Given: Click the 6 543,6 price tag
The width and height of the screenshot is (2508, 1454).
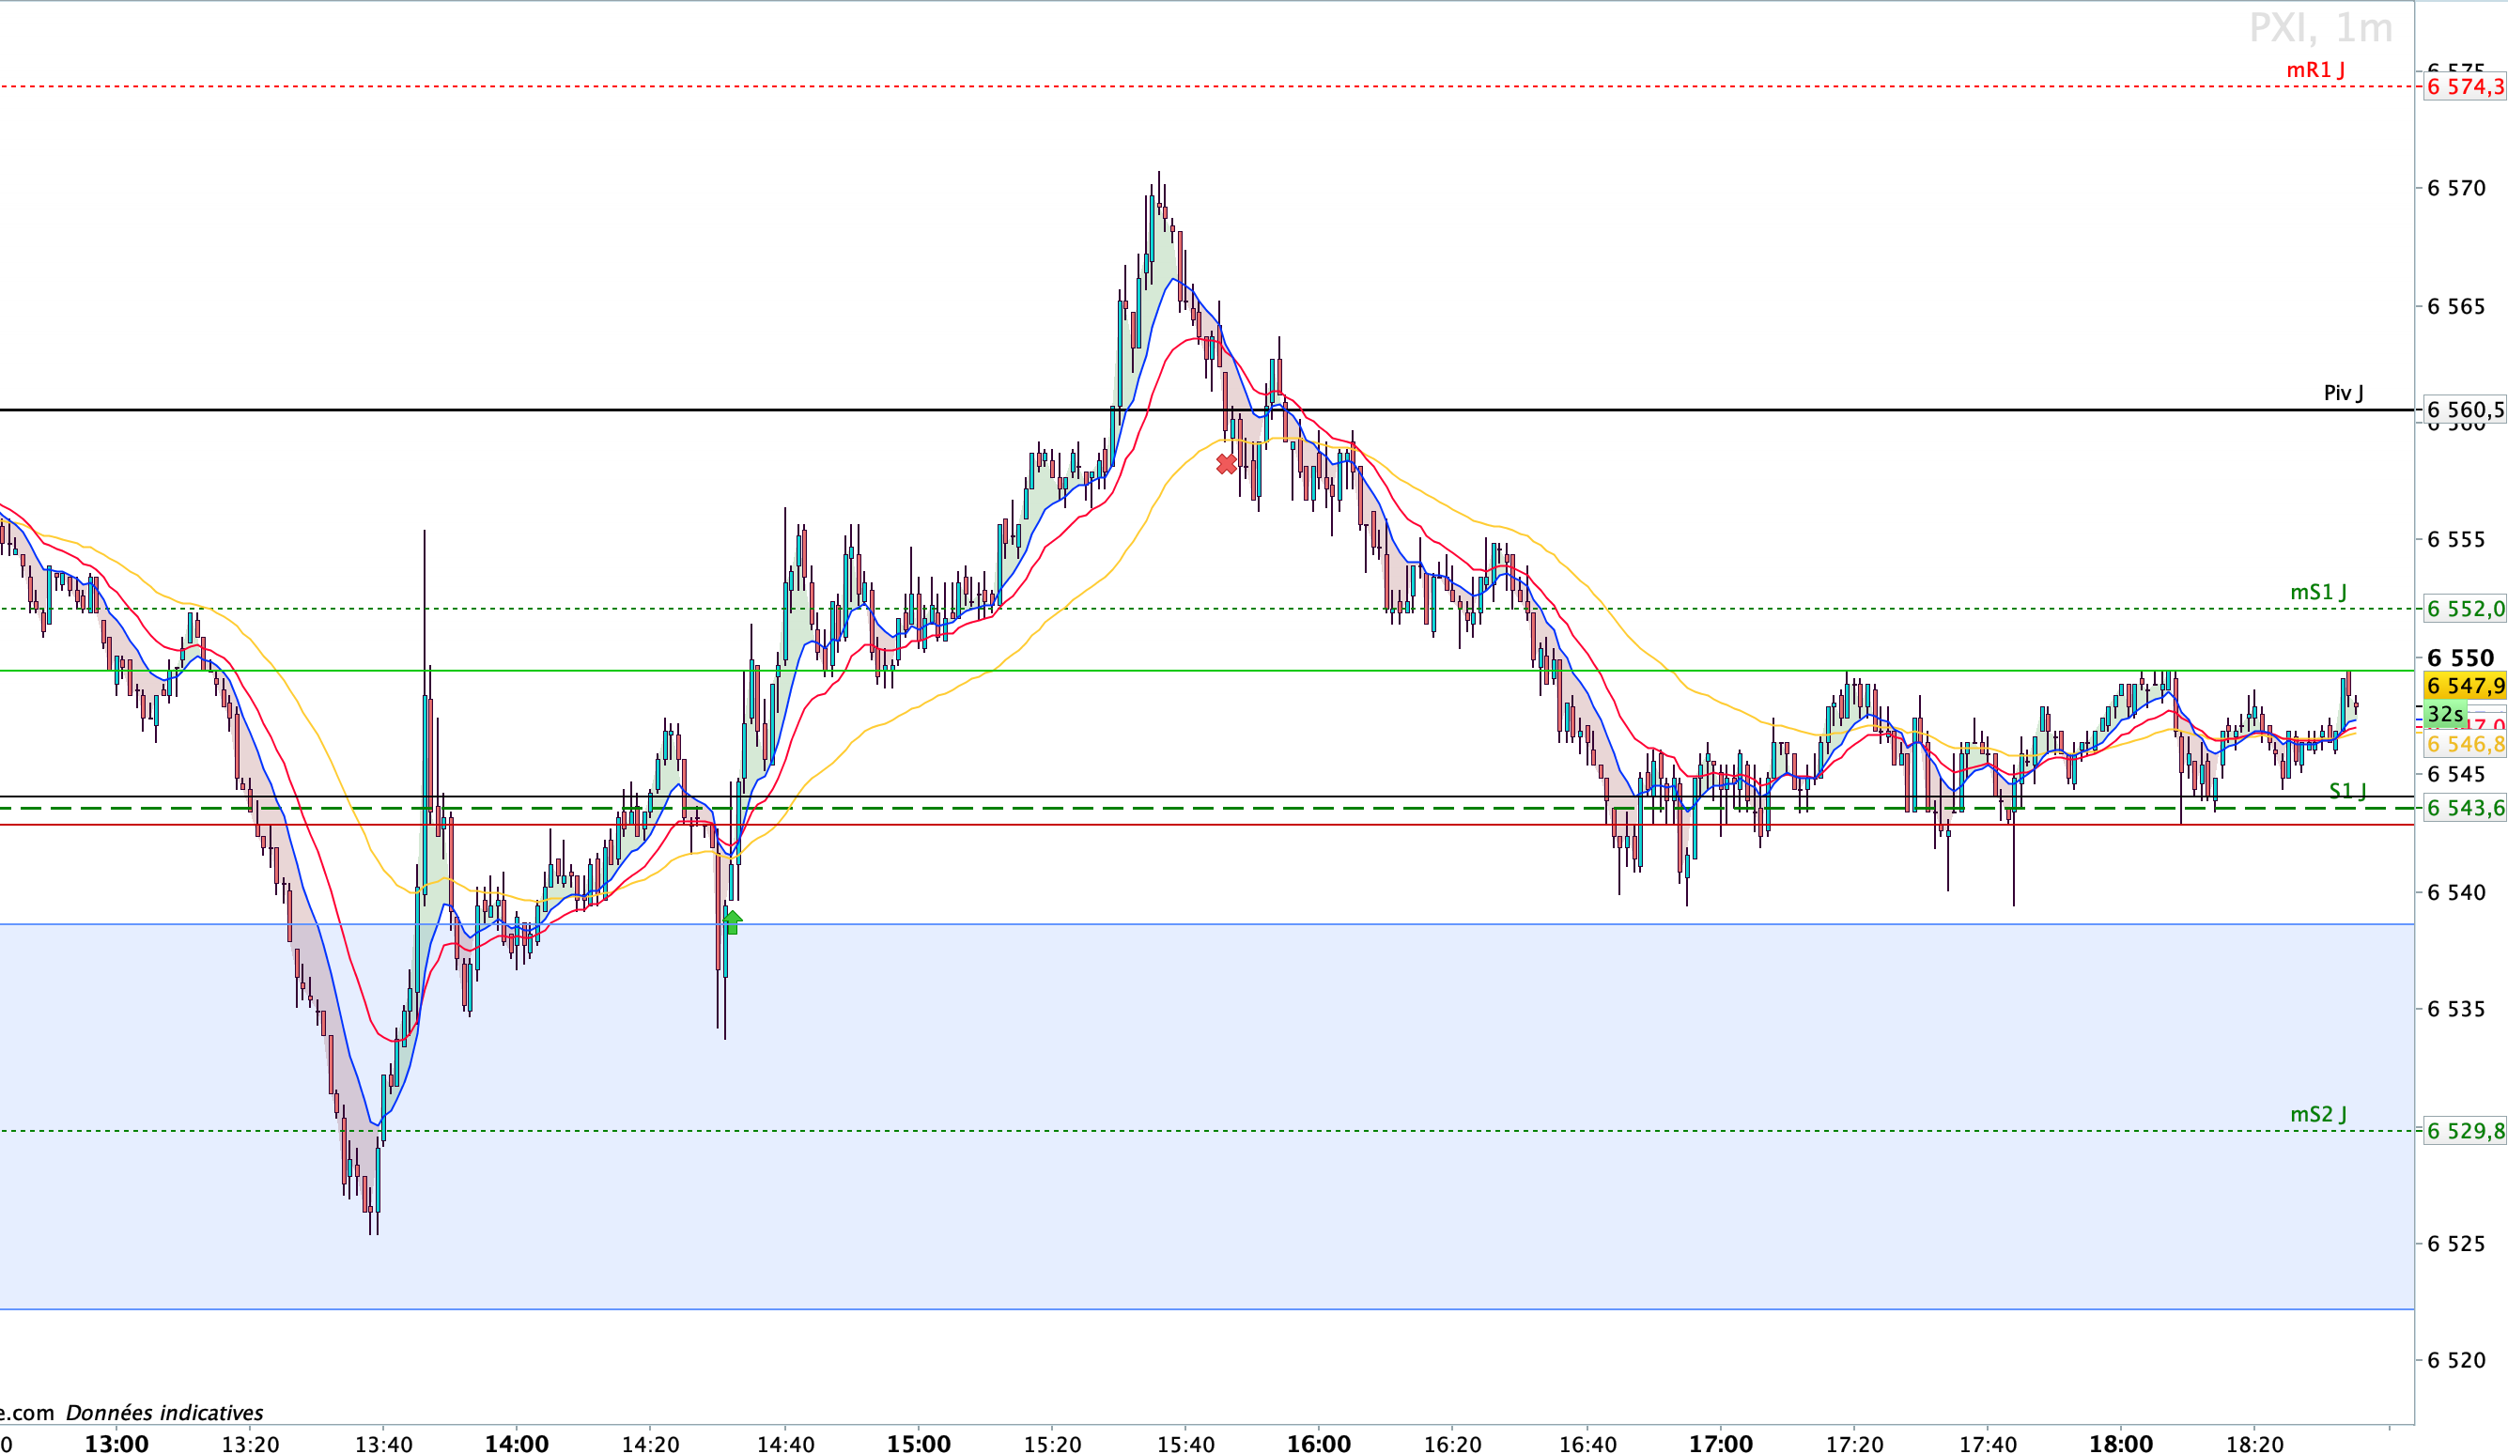Looking at the screenshot, I should (2464, 808).
